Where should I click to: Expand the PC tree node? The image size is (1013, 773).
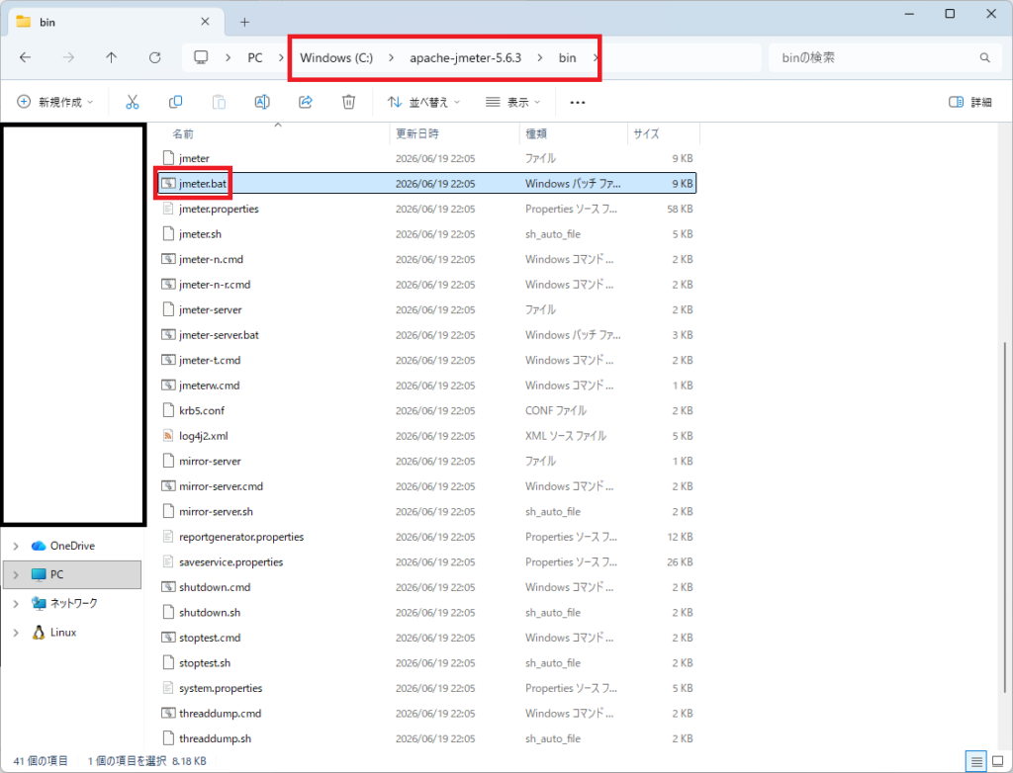click(x=16, y=574)
